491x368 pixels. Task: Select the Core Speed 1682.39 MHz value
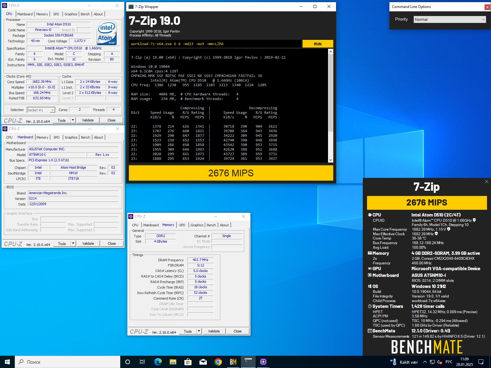[42, 82]
